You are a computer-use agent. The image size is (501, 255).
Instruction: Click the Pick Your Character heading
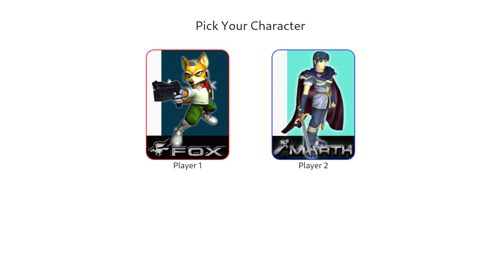point(250,26)
